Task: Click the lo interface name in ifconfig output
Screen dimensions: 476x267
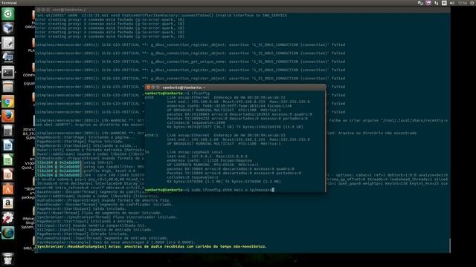Action: pyautogui.click(x=147, y=152)
